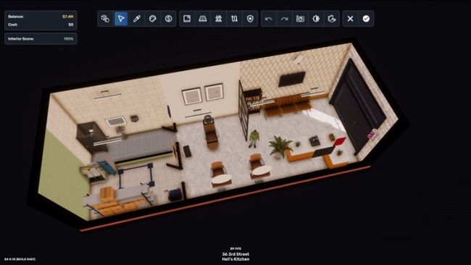Image resolution: width=471 pixels, height=265 pixels.
Task: Select the red laptop on the reception counter
Action: coord(339,142)
